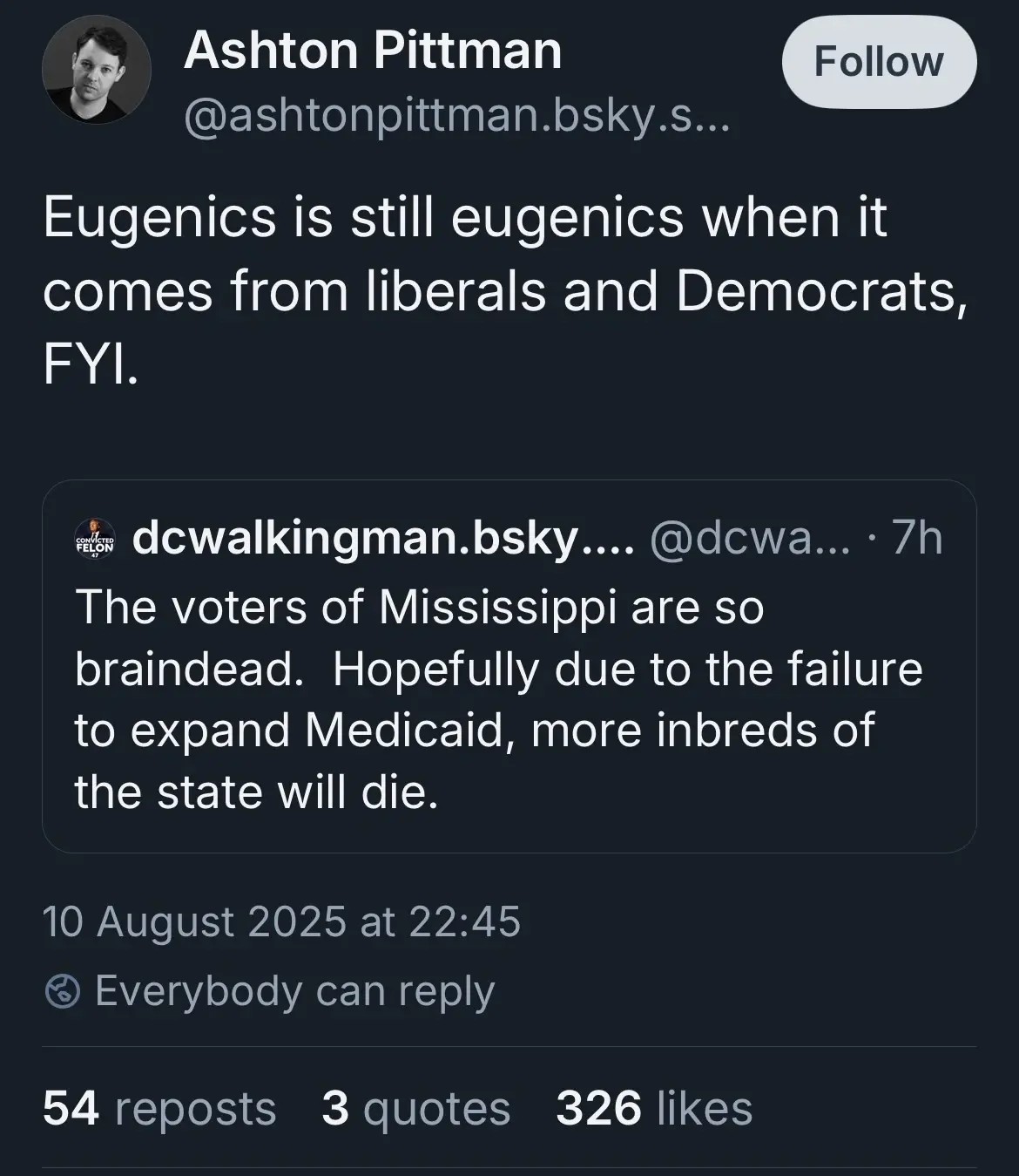Click the dcwalkingman Convicted Felon avatar

[x=96, y=539]
